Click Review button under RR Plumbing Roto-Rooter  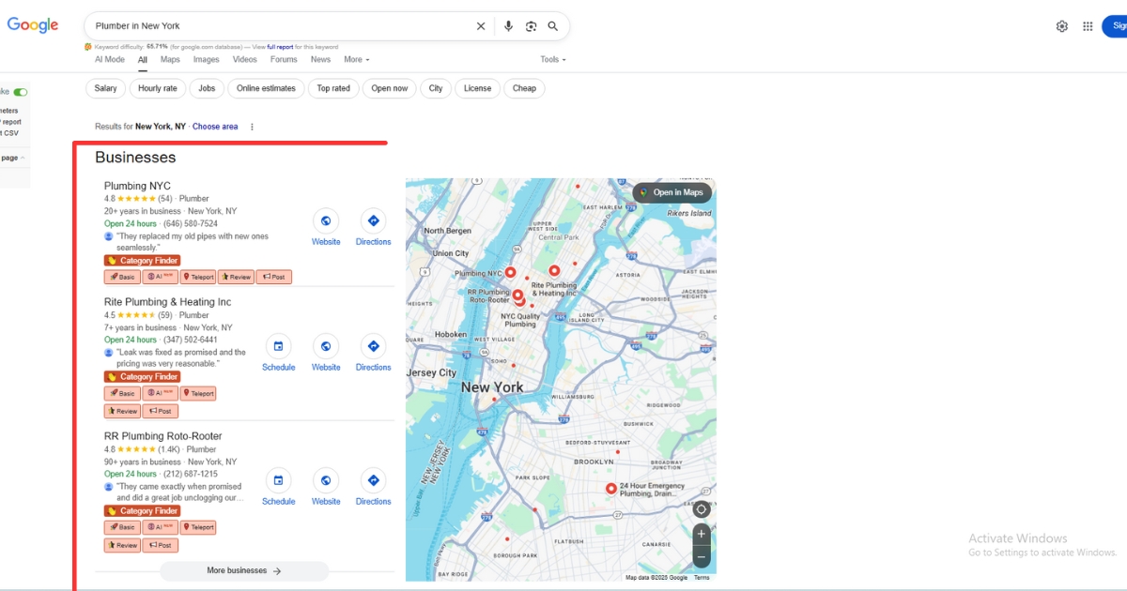pos(122,545)
